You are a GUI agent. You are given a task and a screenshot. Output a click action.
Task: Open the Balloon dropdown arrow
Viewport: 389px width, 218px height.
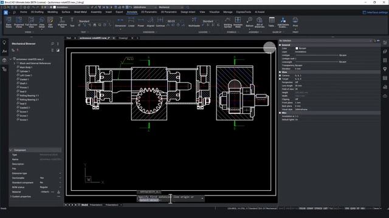coord(250,29)
